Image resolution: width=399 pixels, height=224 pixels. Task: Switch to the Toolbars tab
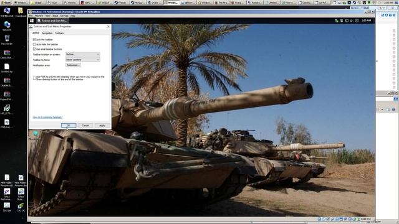click(59, 33)
